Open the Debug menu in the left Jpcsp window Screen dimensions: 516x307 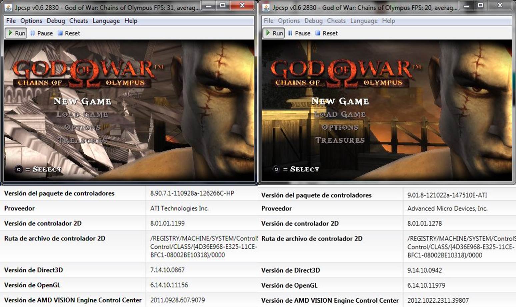coord(56,21)
